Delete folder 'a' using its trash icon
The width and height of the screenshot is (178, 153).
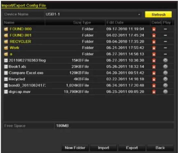[154, 54]
